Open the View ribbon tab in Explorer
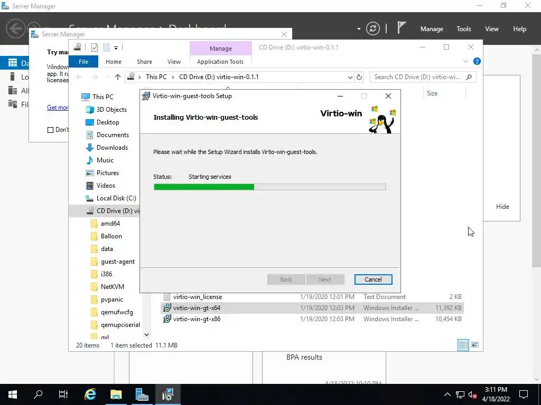The image size is (541, 405). 174,62
